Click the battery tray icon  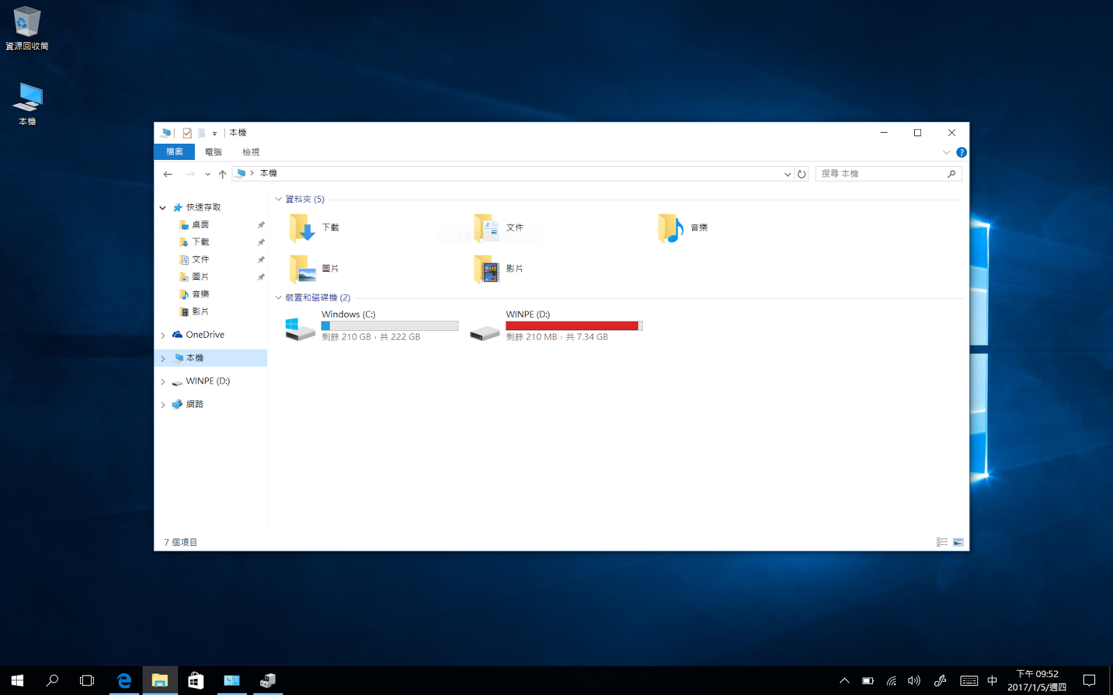[868, 681]
